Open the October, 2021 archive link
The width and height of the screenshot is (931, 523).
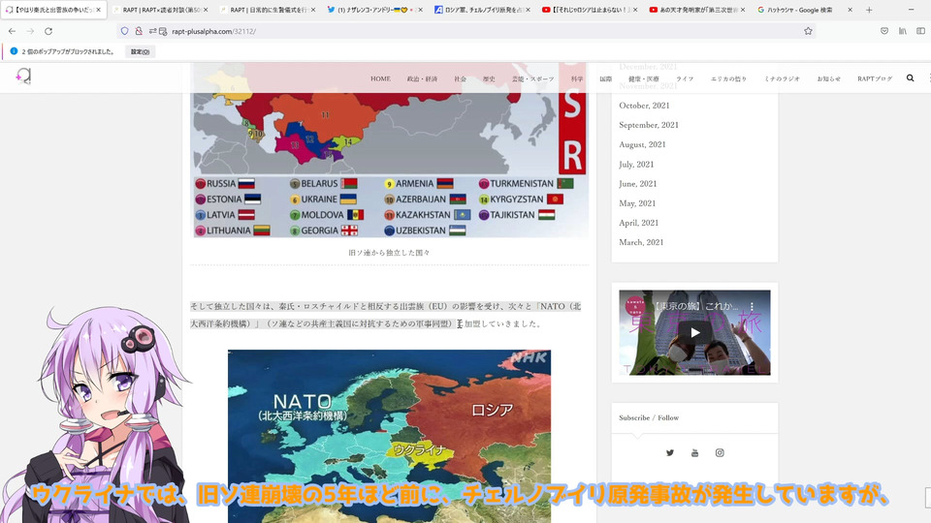click(644, 105)
